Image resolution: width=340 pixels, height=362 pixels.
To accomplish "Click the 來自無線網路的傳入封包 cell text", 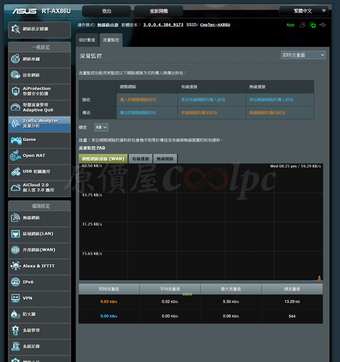I will (271, 100).
